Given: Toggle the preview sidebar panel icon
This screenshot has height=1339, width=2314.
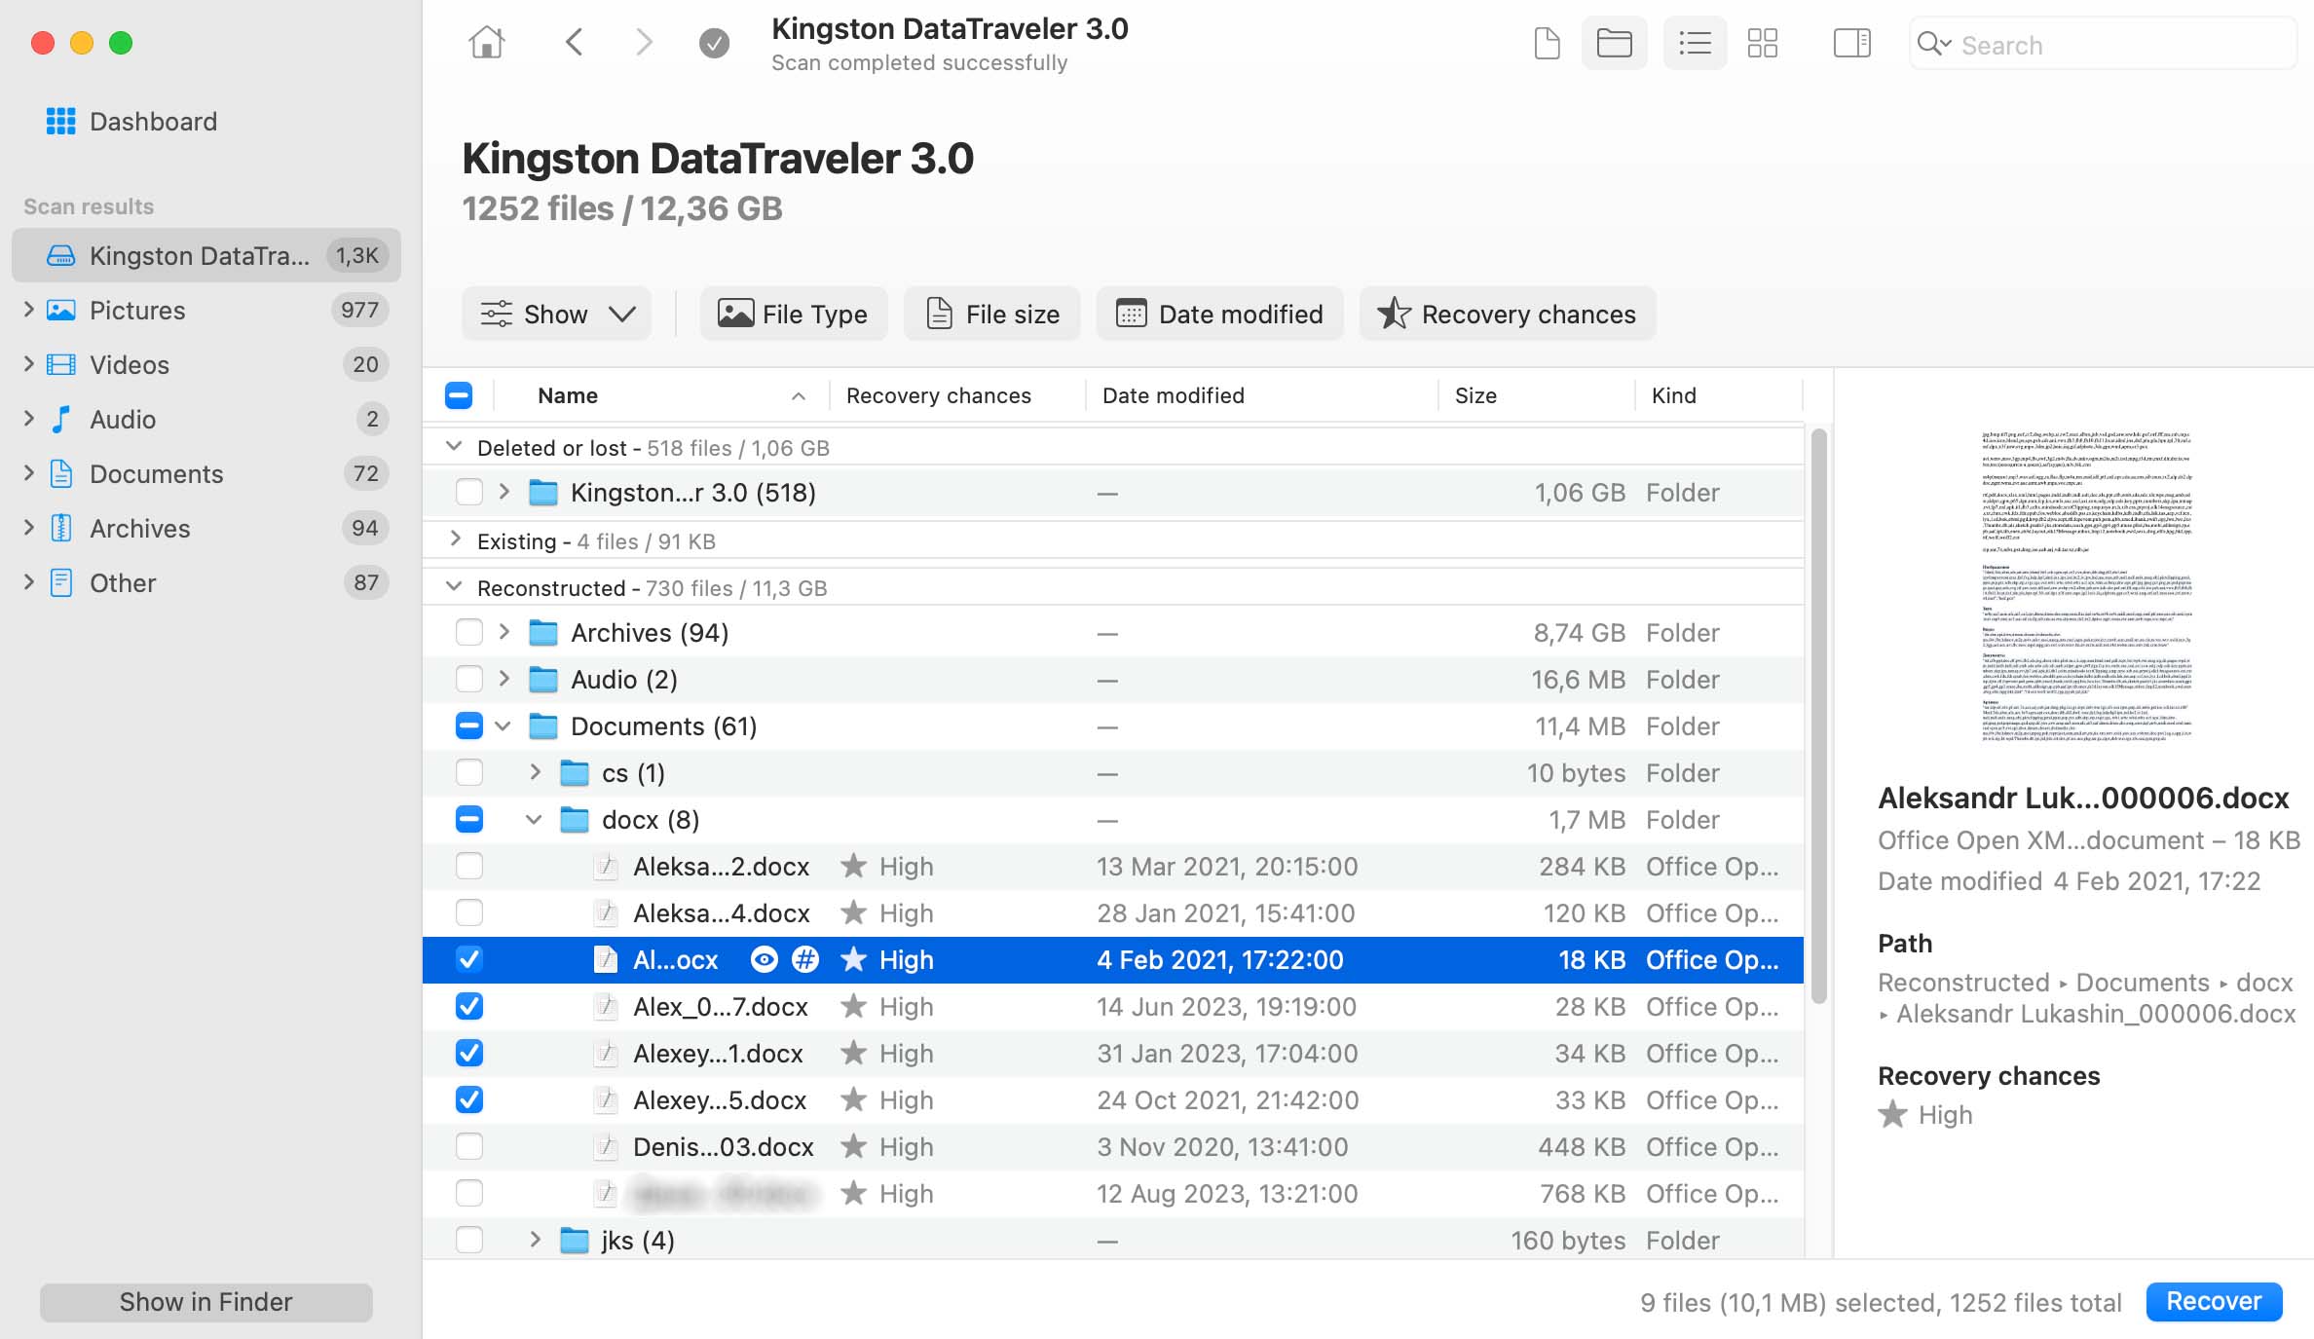Looking at the screenshot, I should coord(1850,43).
